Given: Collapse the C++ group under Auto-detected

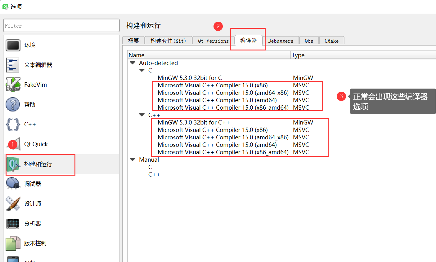Looking at the screenshot, I should (142, 115).
